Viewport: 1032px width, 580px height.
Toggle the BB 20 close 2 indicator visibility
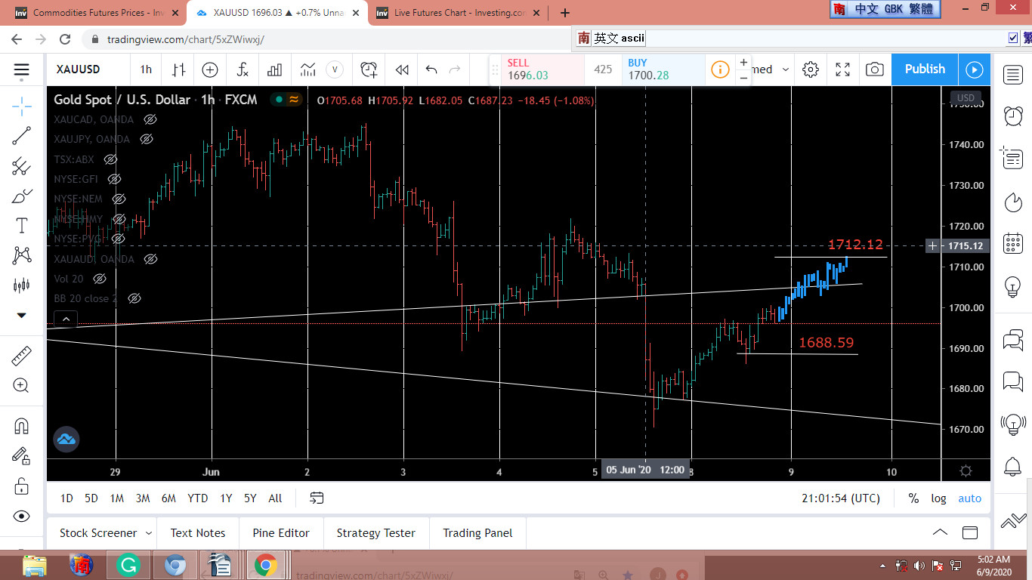point(134,298)
